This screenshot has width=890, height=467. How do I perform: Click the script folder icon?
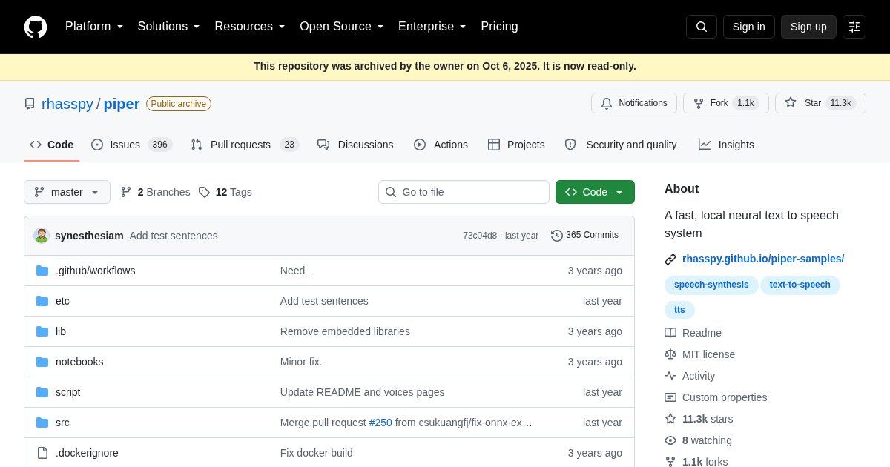pos(42,392)
